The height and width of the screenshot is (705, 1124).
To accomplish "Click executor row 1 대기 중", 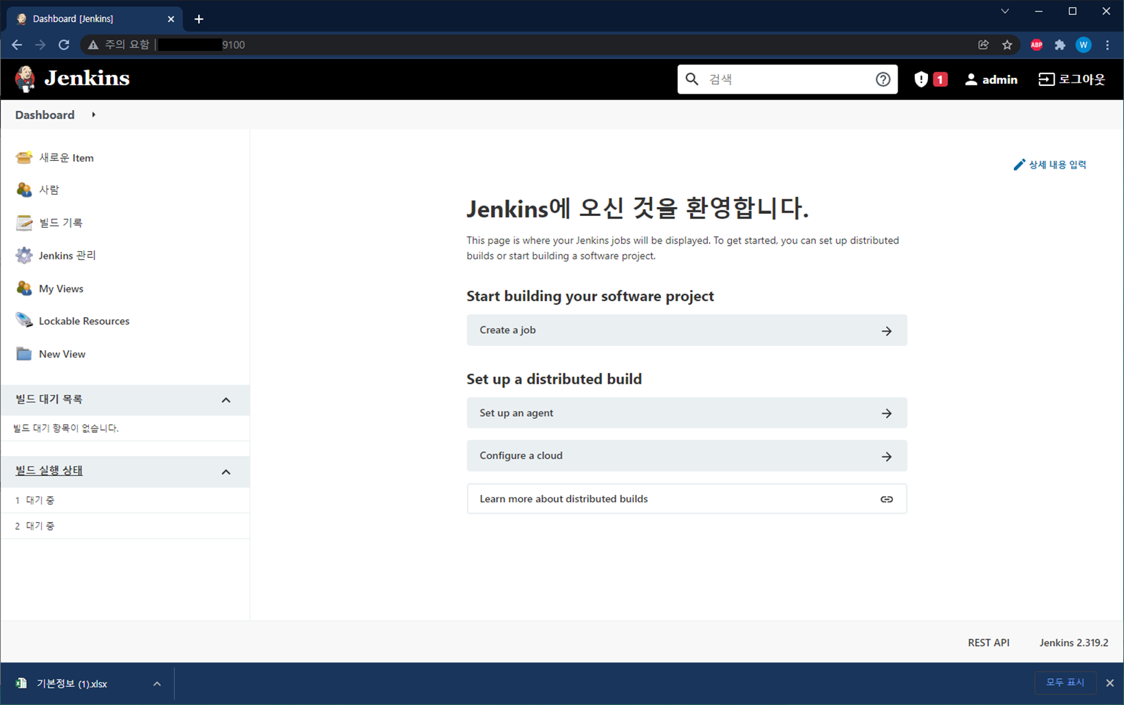I will tap(125, 500).
